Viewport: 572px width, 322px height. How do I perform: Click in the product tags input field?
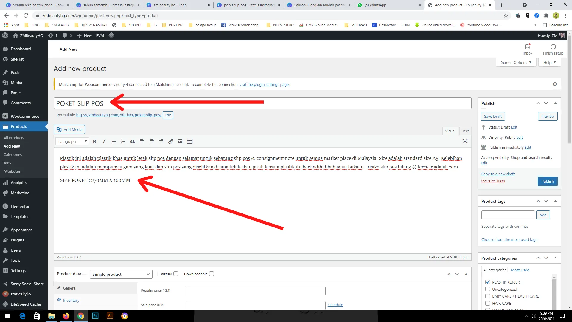point(508,215)
